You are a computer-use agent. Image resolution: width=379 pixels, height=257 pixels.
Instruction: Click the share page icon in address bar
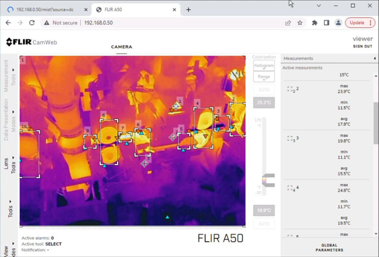pos(288,23)
